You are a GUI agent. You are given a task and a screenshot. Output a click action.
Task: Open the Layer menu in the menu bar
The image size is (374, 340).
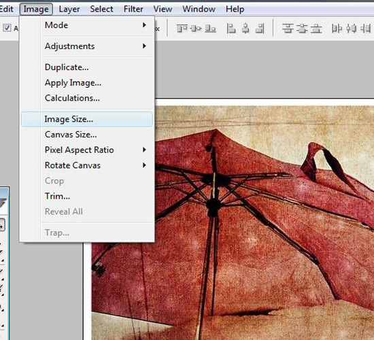(69, 9)
